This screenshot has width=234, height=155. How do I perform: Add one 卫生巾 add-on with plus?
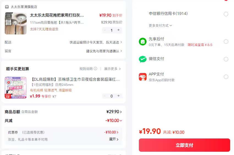click(x=119, y=96)
